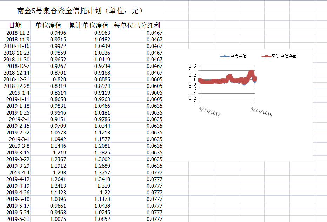Click unit net value cell 1.298

pos(48,173)
